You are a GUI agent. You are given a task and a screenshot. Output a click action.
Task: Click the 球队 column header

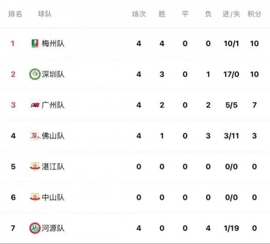click(45, 14)
